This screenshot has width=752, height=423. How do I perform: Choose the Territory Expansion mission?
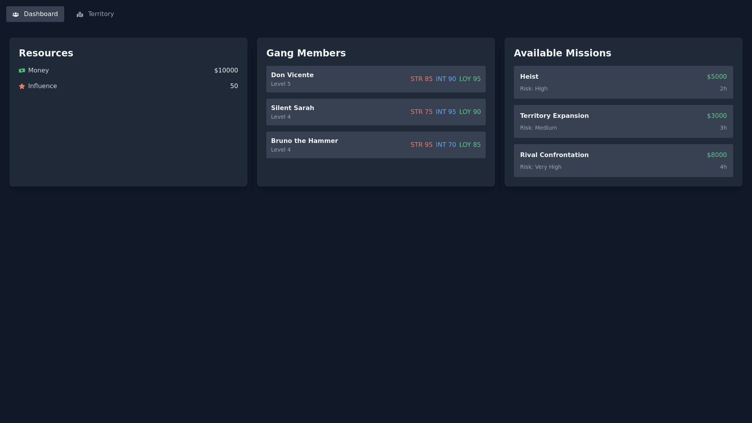(623, 121)
